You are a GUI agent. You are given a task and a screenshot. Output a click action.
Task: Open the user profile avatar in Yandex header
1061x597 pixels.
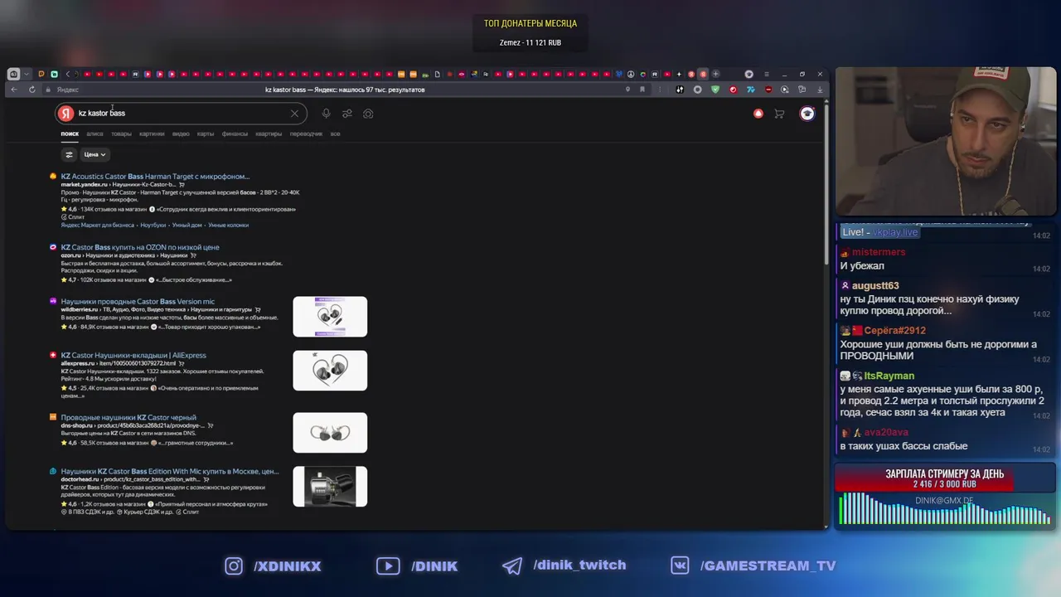[x=807, y=114]
